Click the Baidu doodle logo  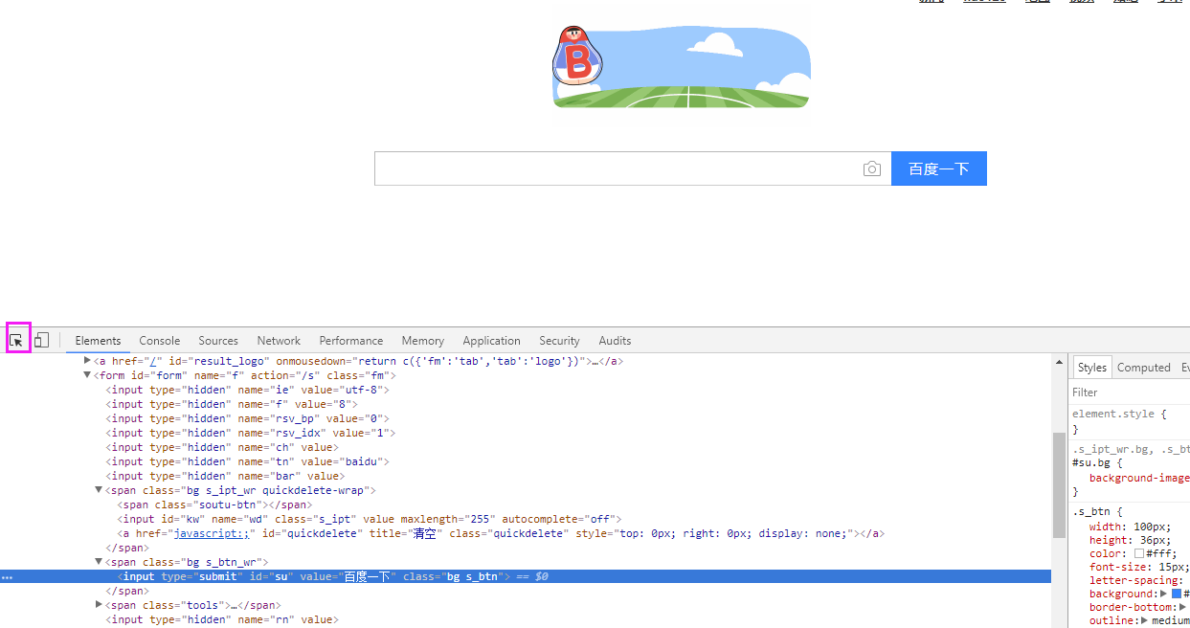tap(681, 66)
